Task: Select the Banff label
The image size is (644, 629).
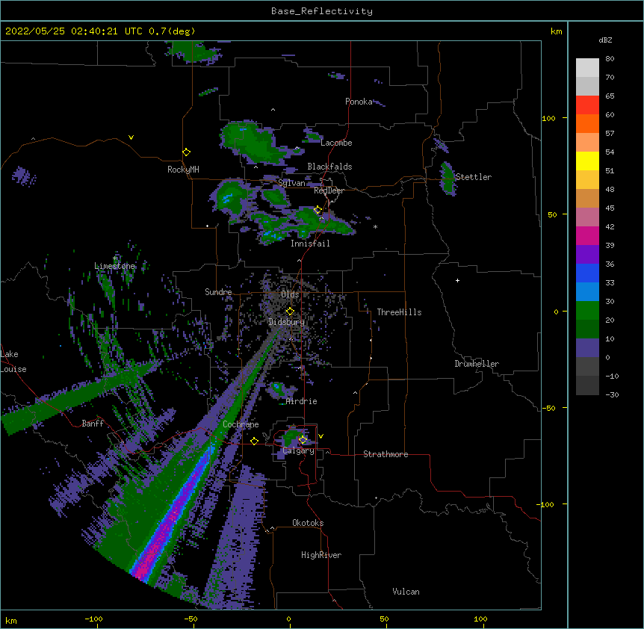Action: (93, 424)
